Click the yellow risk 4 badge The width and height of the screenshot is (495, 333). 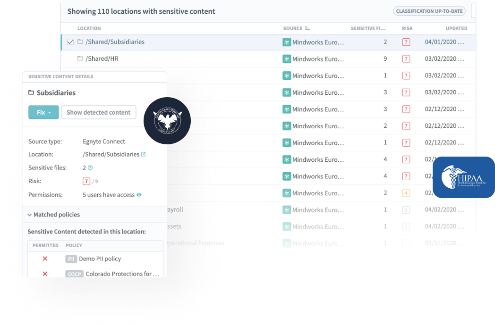click(406, 193)
